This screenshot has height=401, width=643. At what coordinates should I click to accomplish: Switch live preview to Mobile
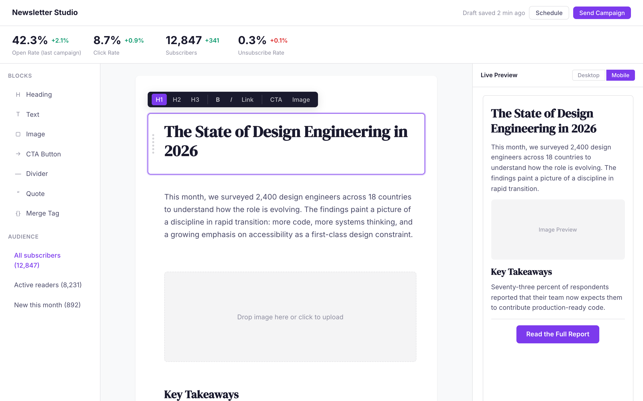[x=620, y=75]
